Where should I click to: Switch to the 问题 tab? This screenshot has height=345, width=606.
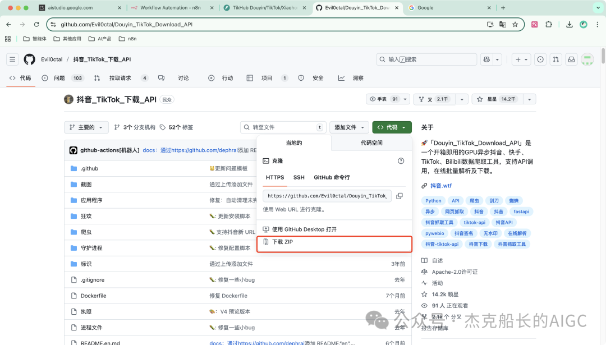pyautogui.click(x=62, y=78)
